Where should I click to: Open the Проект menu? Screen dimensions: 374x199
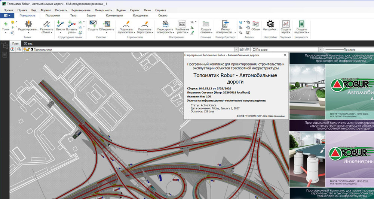tap(8, 10)
